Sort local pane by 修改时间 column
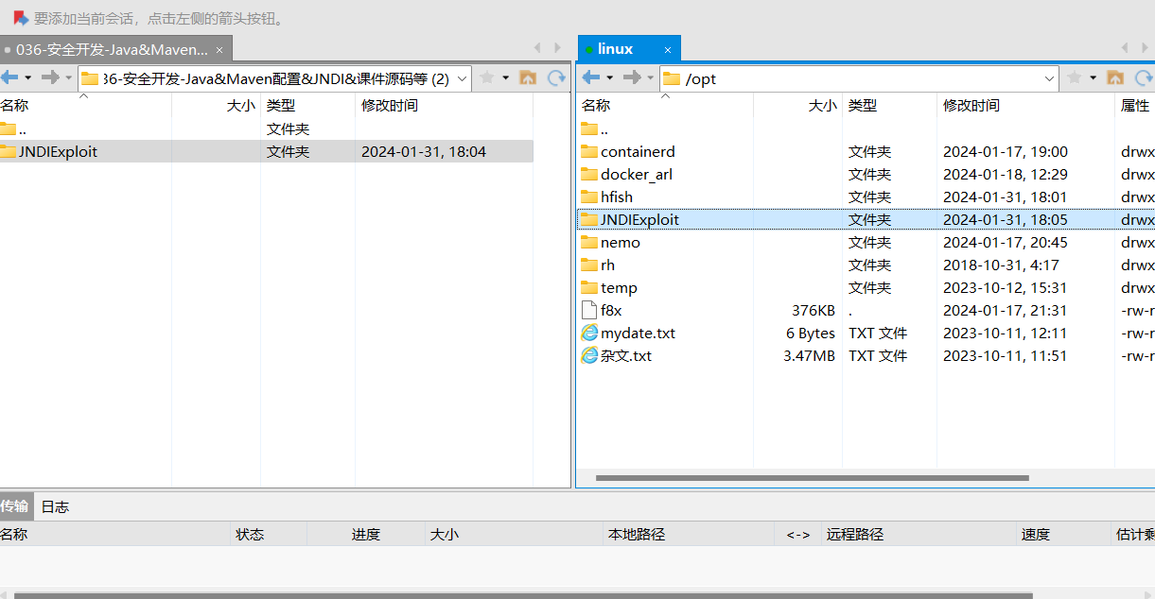The height and width of the screenshot is (599, 1155). coord(444,105)
